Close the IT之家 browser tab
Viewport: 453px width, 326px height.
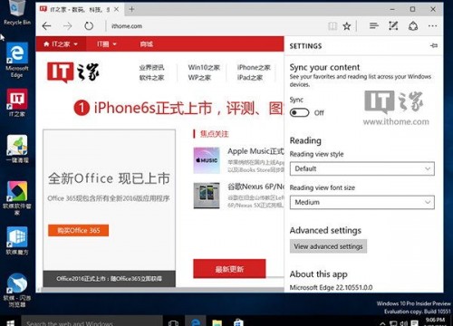(x=116, y=9)
